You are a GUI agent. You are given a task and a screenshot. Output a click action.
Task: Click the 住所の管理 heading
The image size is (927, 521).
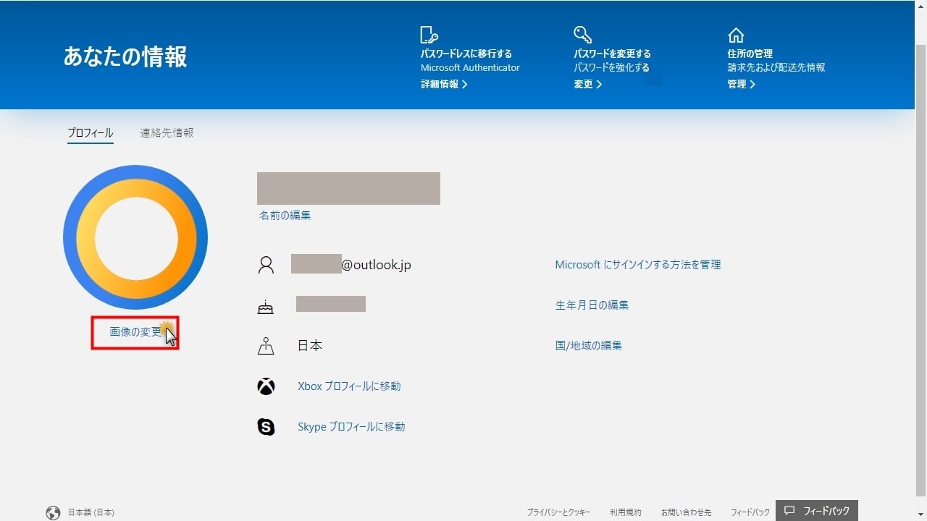(x=750, y=54)
